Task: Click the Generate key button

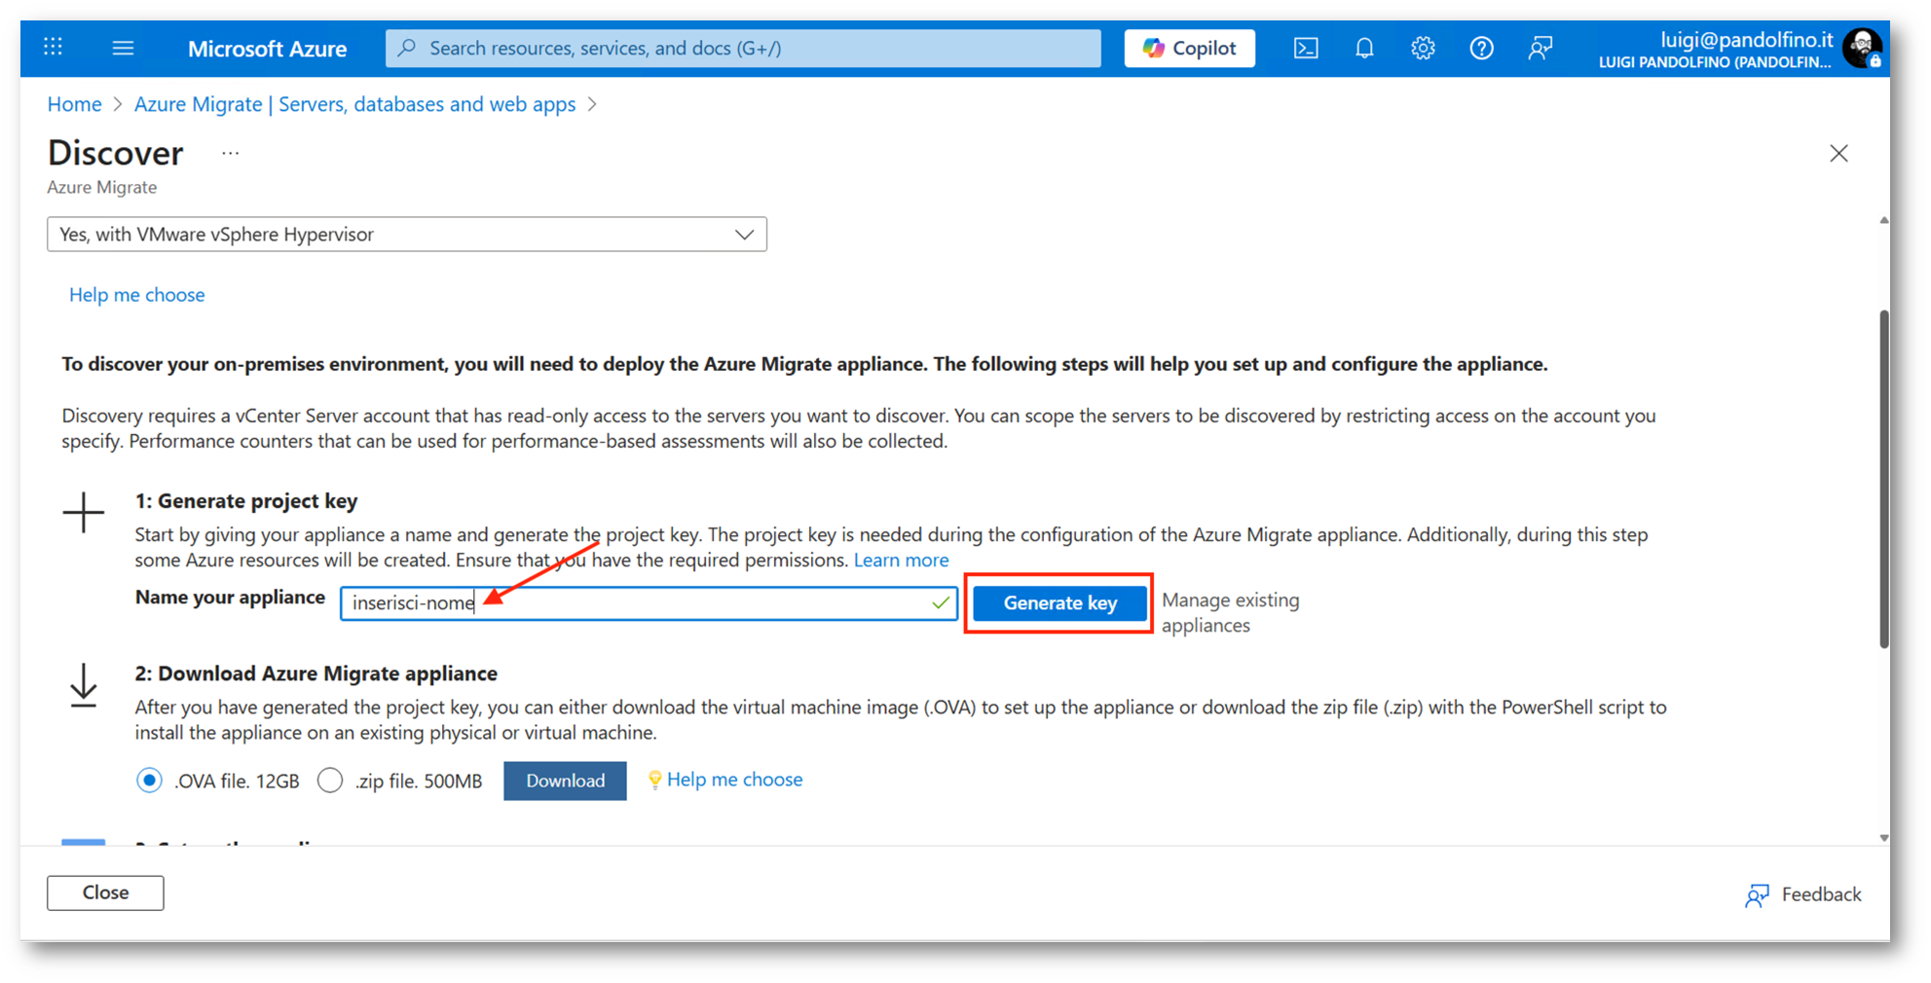Action: tap(1059, 603)
